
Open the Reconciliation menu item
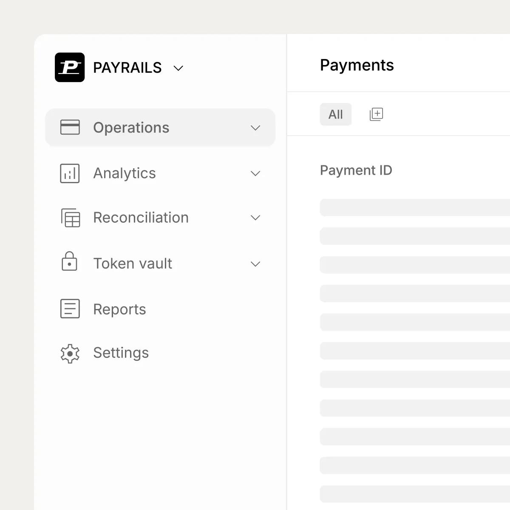(x=160, y=218)
